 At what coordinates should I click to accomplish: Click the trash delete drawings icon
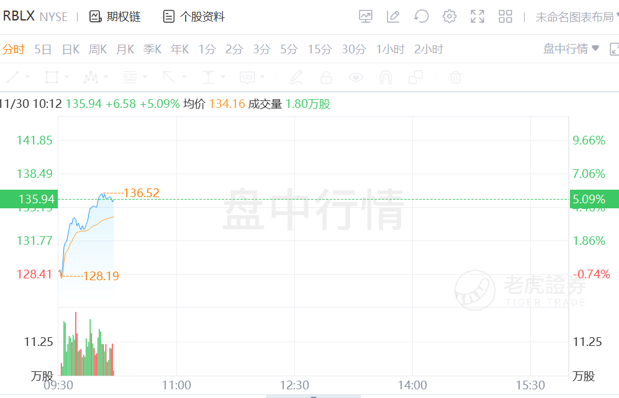point(455,77)
